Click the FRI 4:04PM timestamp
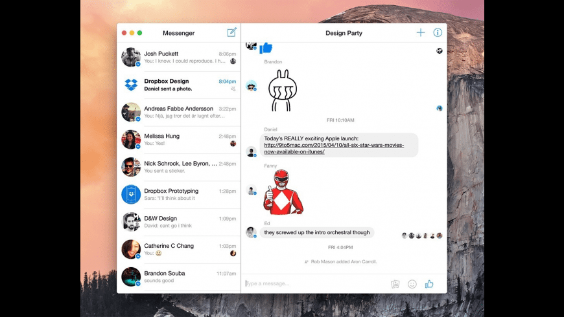Viewport: 564px width, 317px height. tap(340, 247)
